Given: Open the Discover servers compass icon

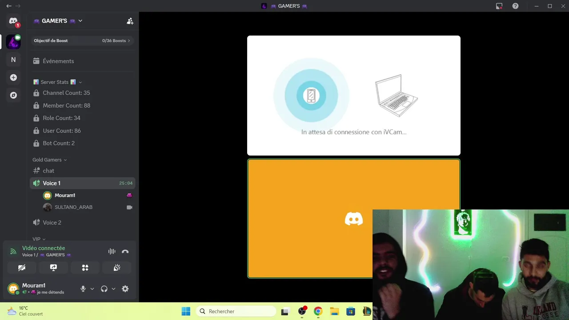Looking at the screenshot, I should pos(13,95).
